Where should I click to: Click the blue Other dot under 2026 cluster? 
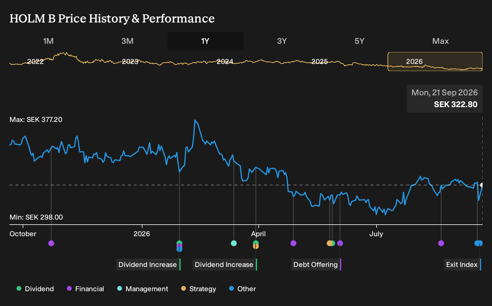tap(179, 249)
